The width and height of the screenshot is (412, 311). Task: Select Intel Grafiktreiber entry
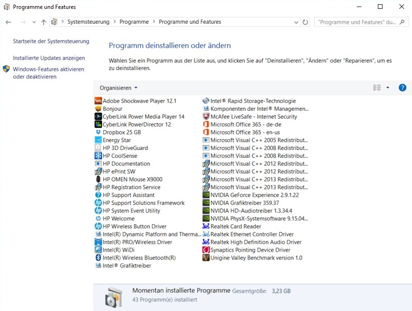pos(123,266)
